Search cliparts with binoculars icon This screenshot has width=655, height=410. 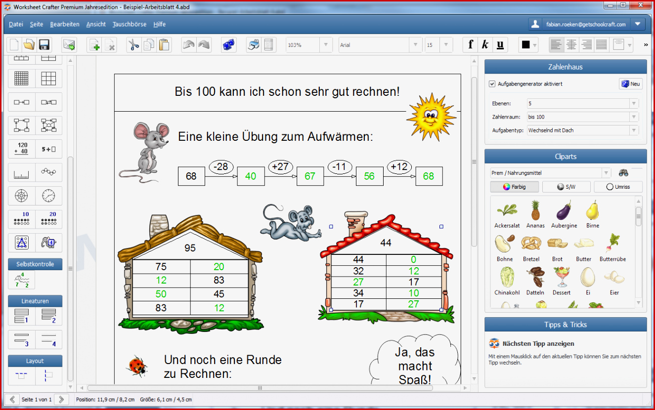623,173
